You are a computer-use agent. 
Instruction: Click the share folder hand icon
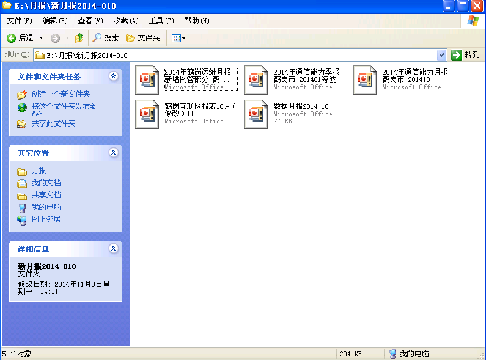(21, 124)
